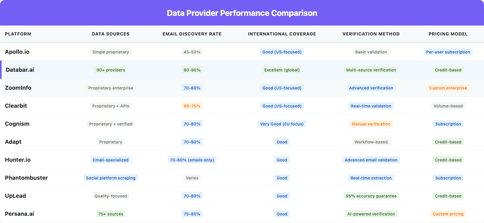Select the '70-80% (emails only)' badge
484x223 pixels.
pos(192,160)
